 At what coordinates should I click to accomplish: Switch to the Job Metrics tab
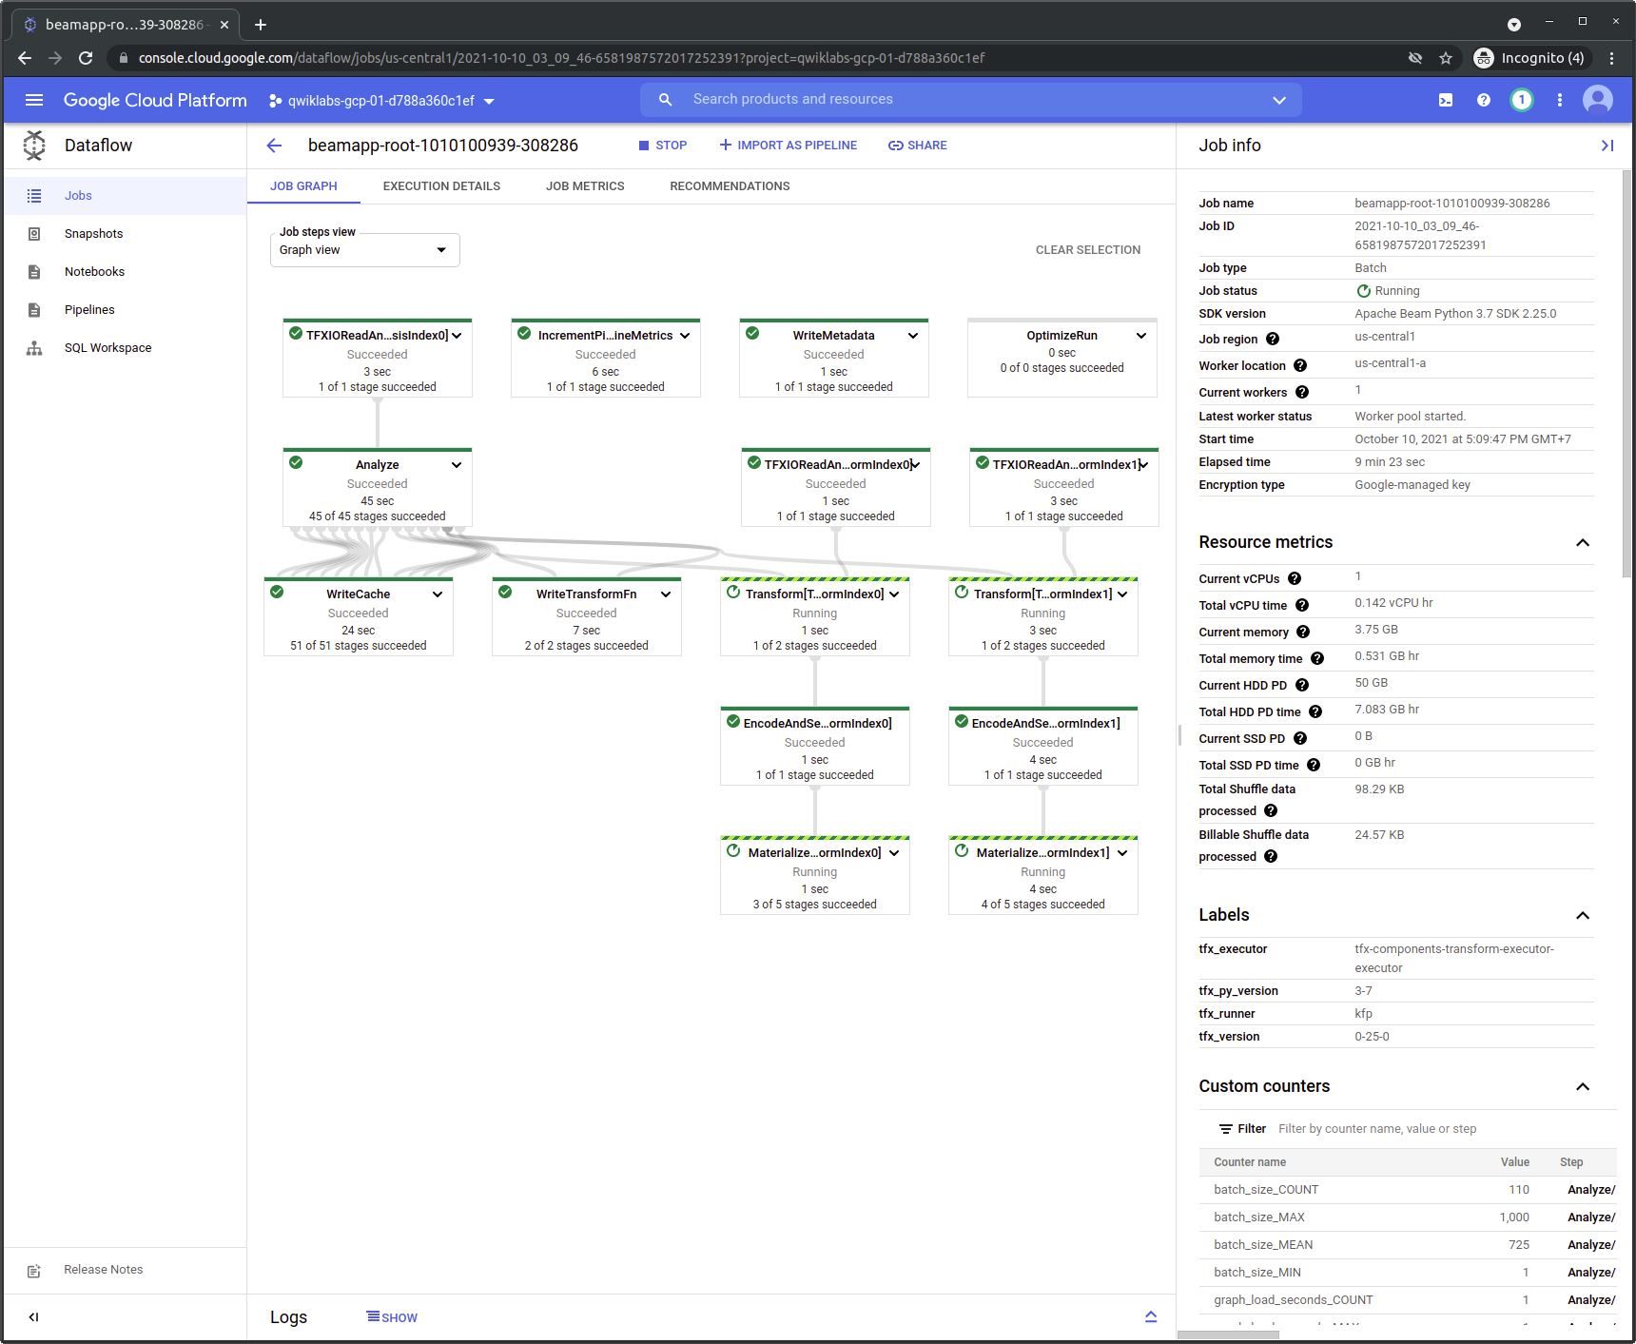(585, 186)
